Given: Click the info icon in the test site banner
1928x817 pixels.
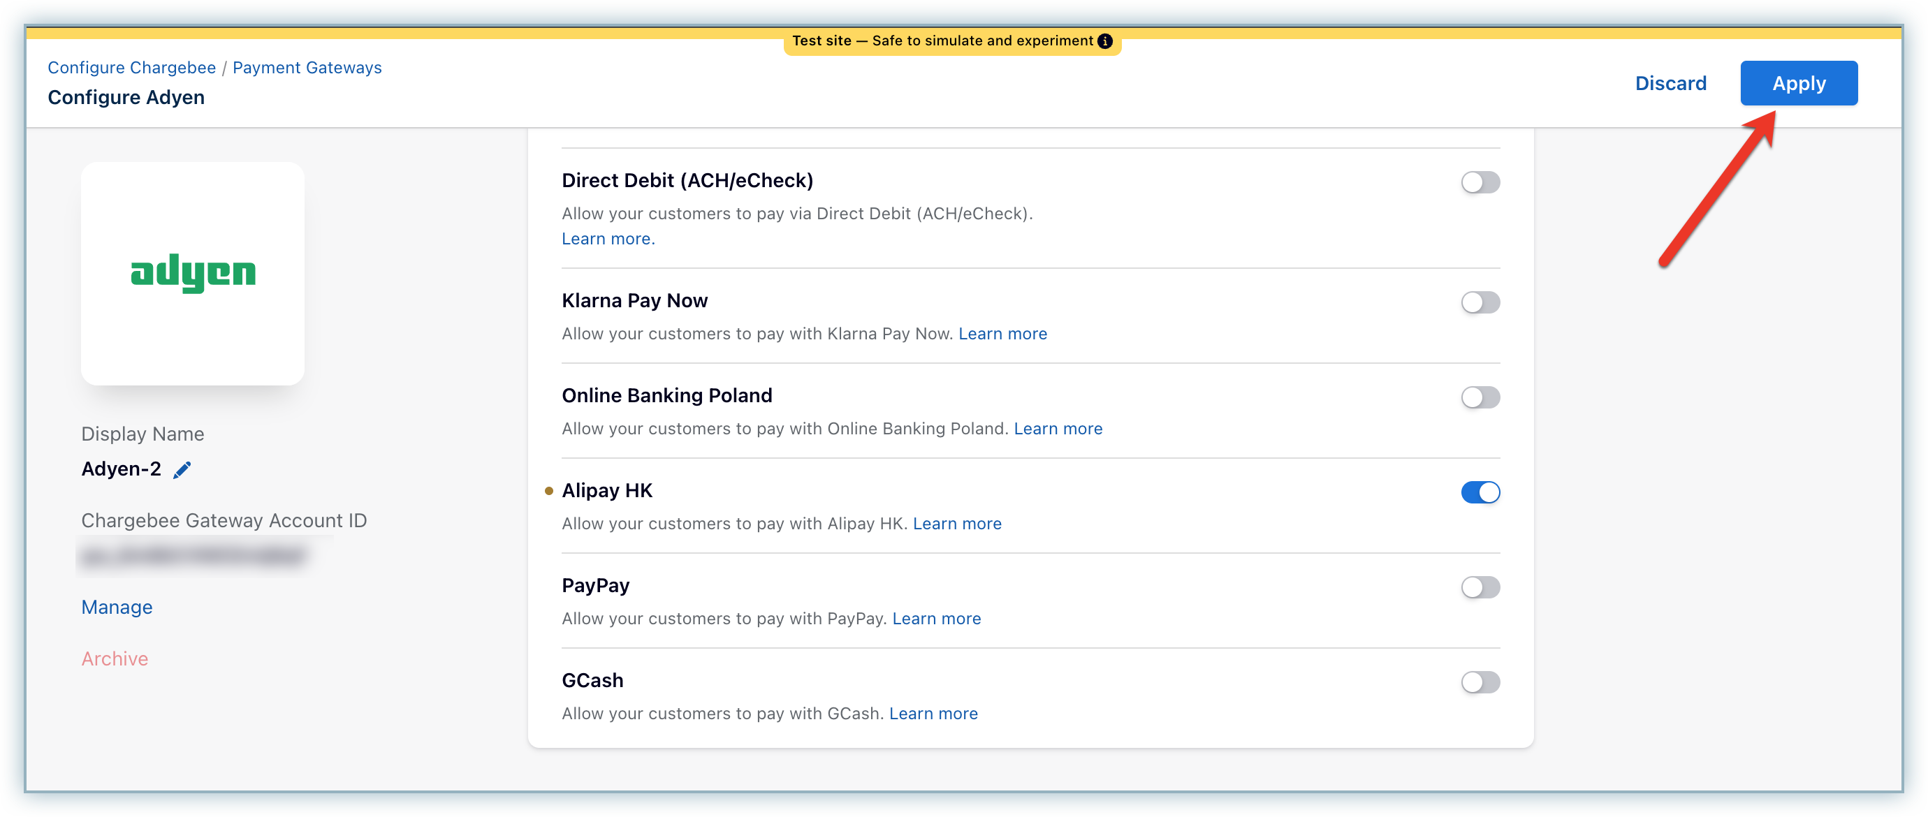Looking at the screenshot, I should pos(1104,41).
